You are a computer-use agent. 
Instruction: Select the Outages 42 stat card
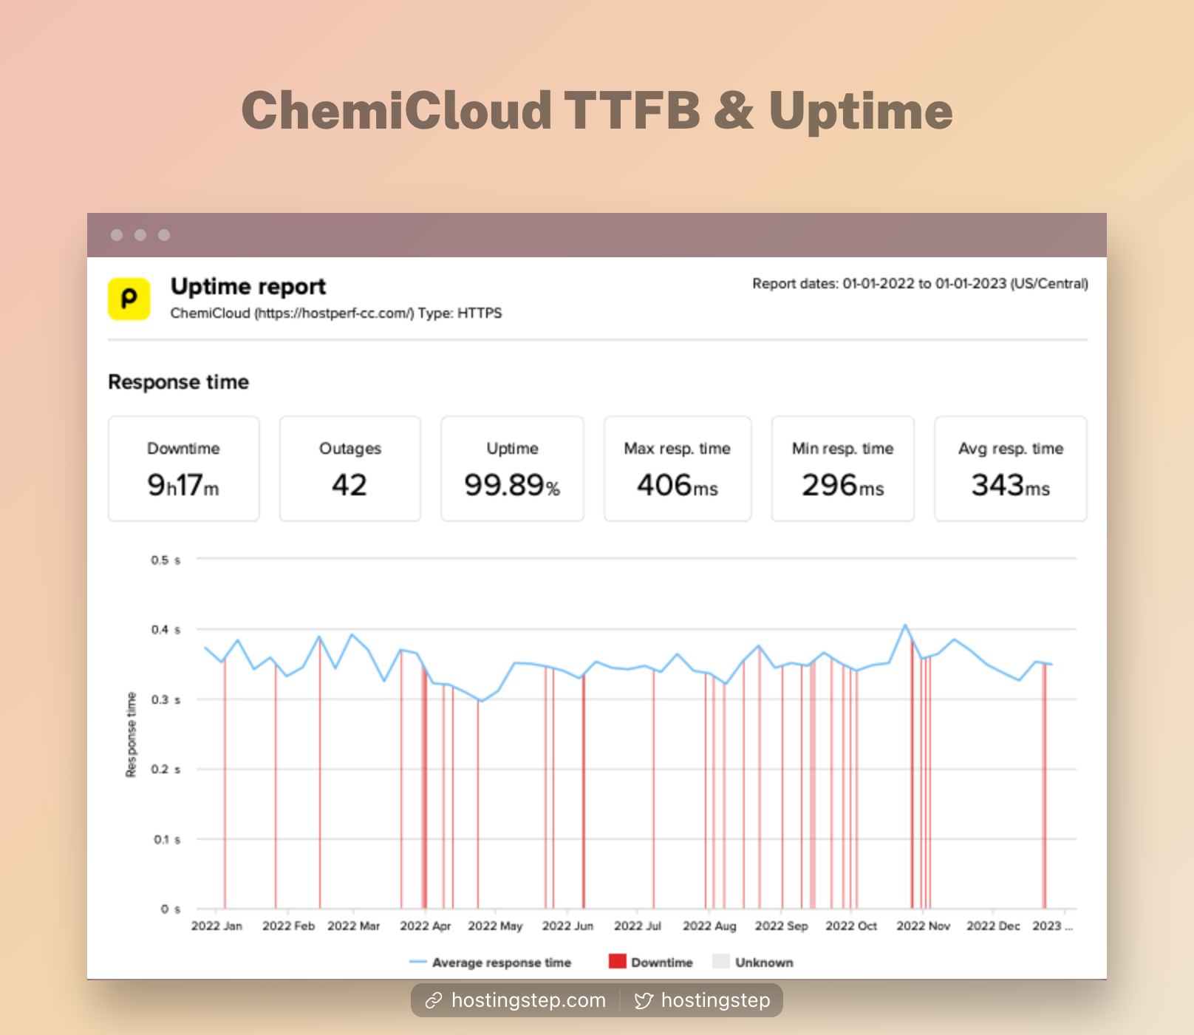click(350, 469)
